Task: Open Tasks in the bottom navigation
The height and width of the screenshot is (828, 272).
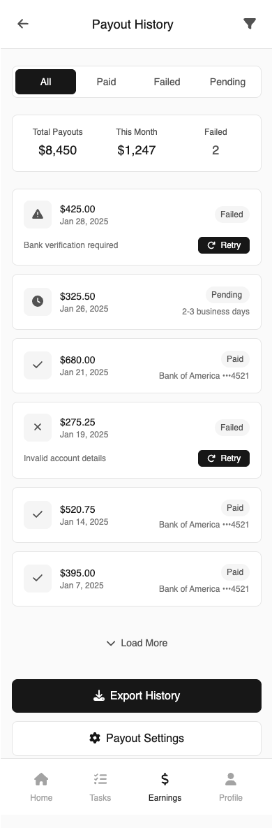Action: (100, 787)
